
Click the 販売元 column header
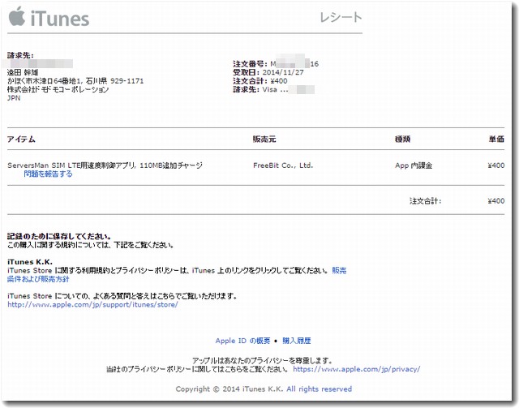tap(264, 139)
